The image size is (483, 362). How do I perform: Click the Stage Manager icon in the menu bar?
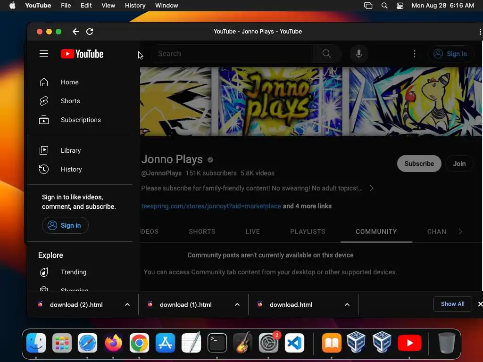click(x=368, y=6)
